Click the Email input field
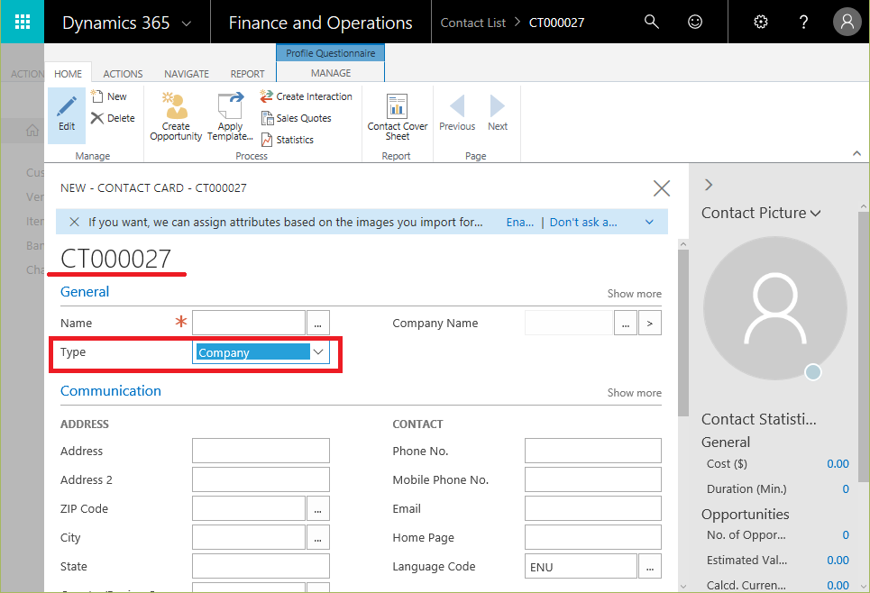Image resolution: width=870 pixels, height=593 pixels. 593,508
